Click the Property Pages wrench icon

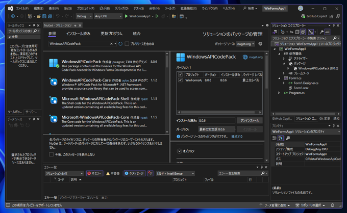pyautogui.click(x=288, y=138)
